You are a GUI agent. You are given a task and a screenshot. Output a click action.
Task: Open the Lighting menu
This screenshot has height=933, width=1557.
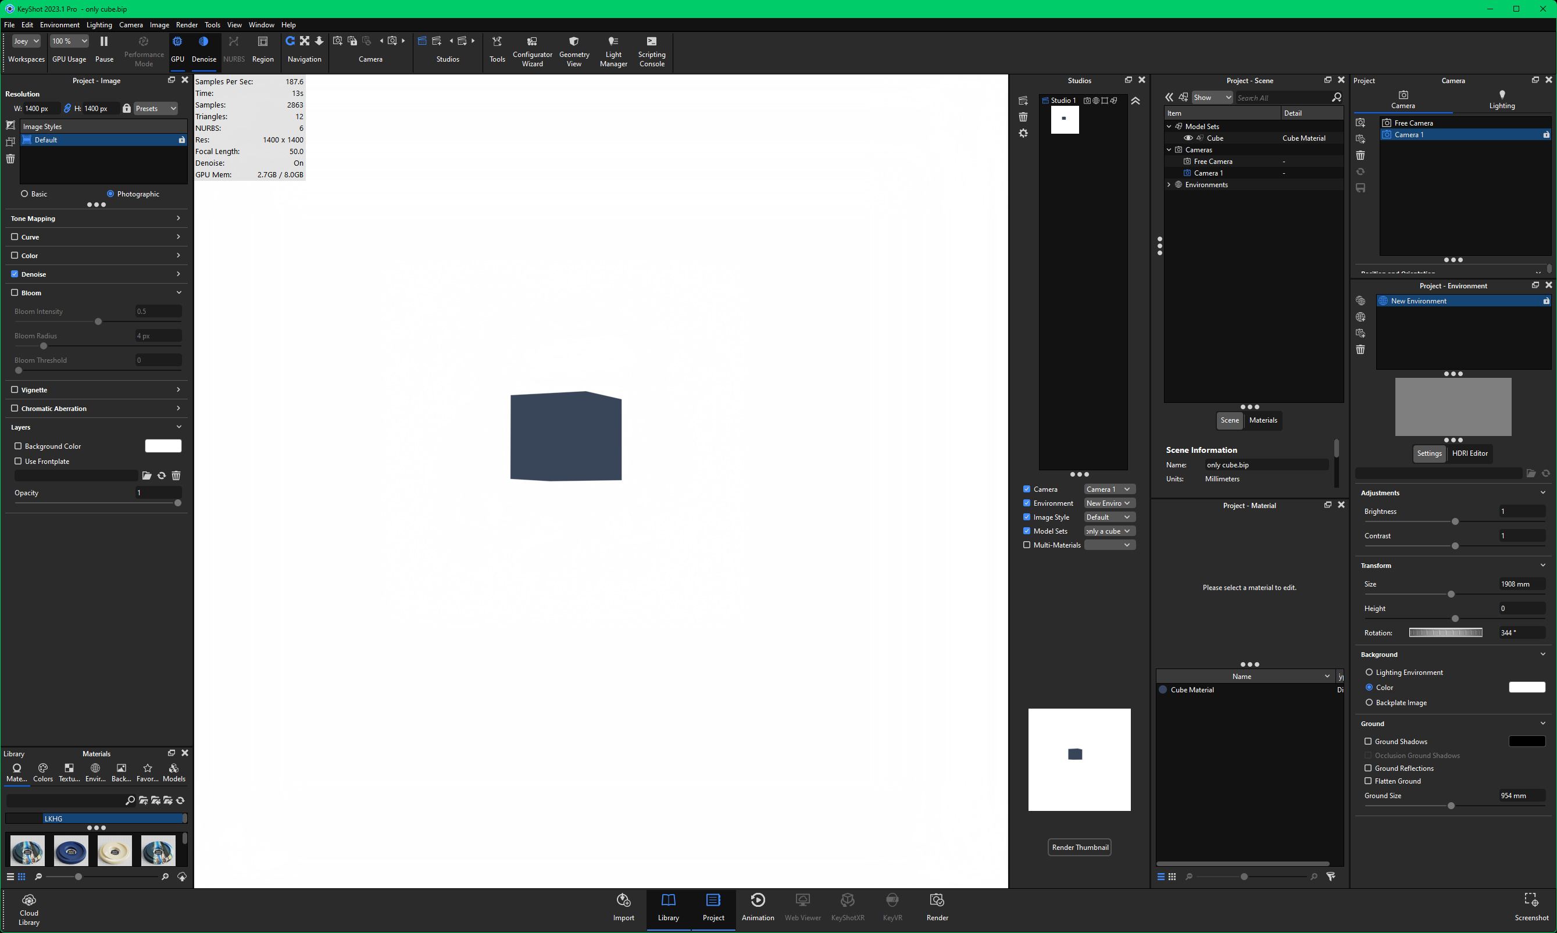pyautogui.click(x=99, y=25)
